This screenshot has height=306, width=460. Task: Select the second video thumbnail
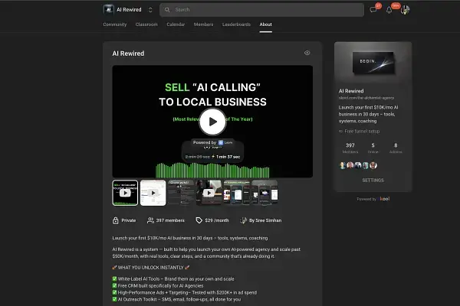[153, 193]
